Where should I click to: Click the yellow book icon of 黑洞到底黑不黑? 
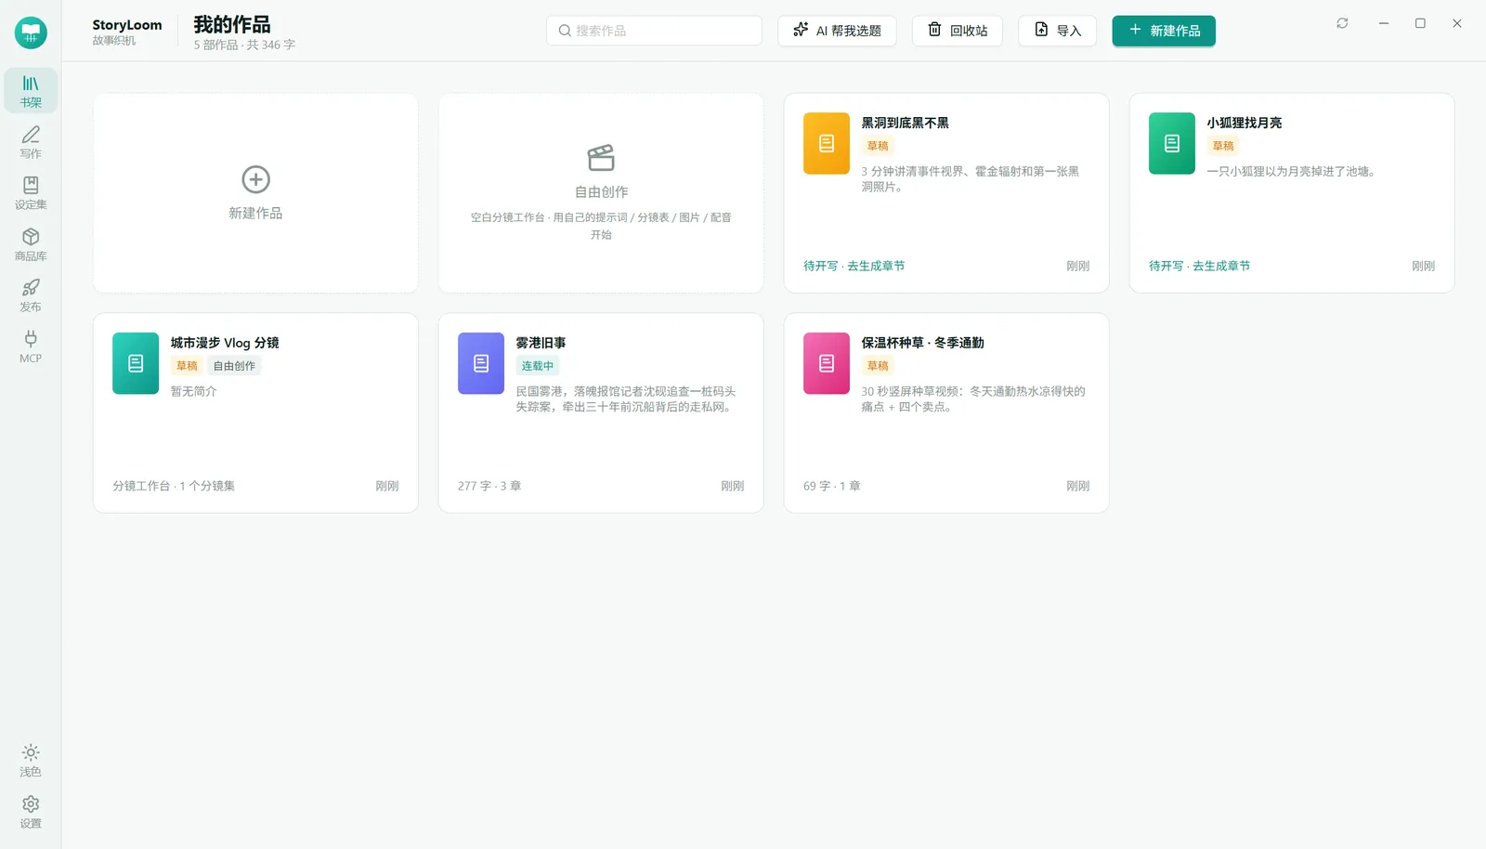pos(827,143)
